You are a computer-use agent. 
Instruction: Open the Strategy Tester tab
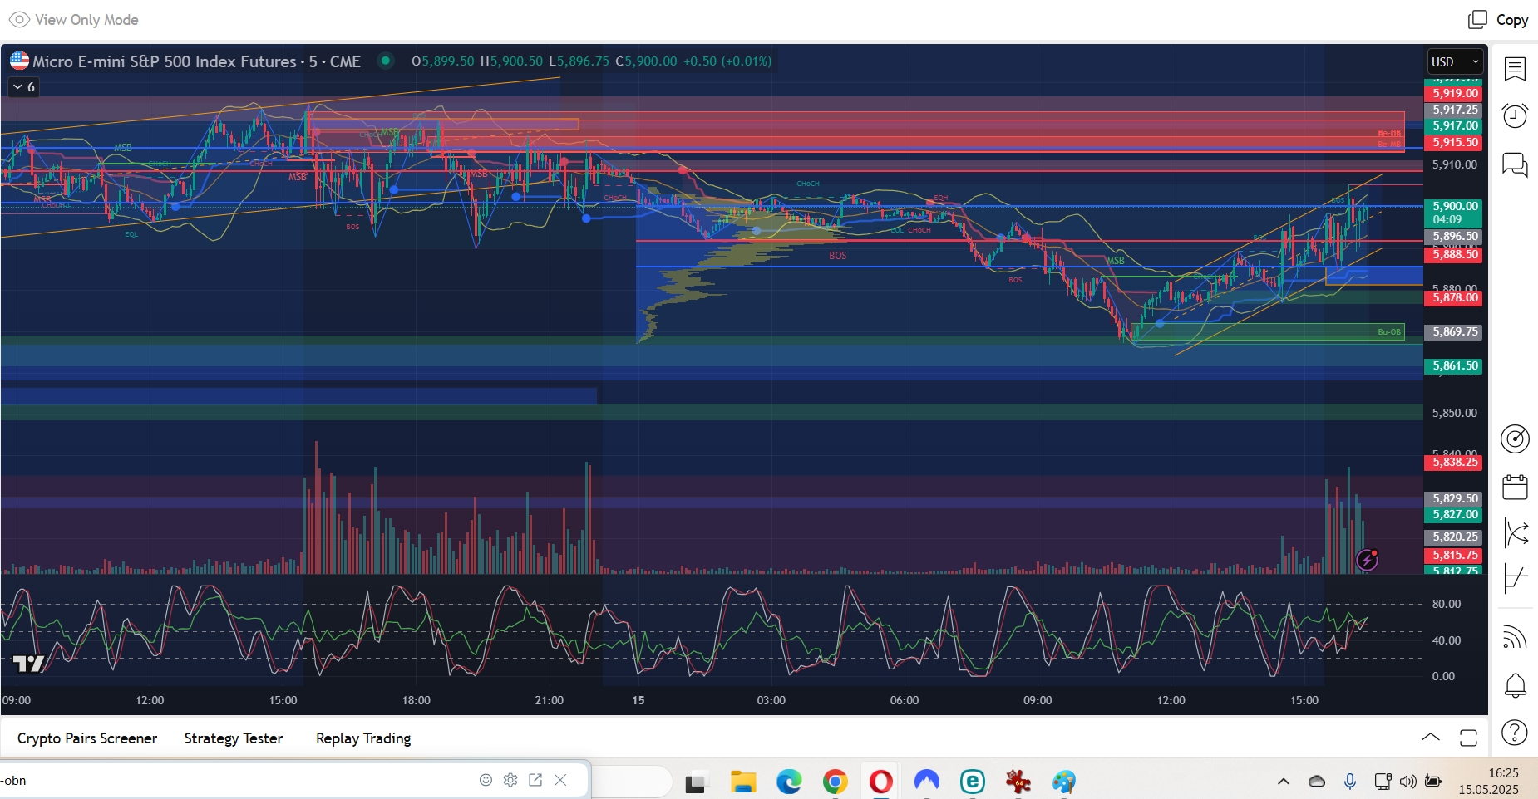pyautogui.click(x=234, y=738)
